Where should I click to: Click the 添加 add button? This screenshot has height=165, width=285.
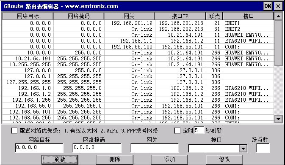pyautogui.click(x=169, y=160)
